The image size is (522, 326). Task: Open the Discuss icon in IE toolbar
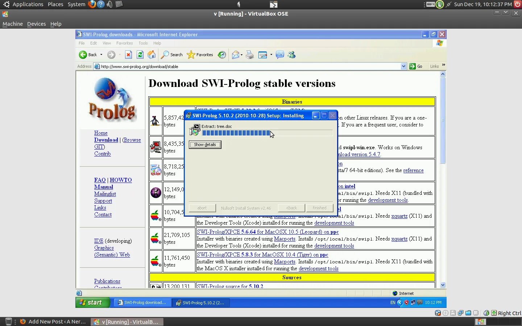pos(280,55)
